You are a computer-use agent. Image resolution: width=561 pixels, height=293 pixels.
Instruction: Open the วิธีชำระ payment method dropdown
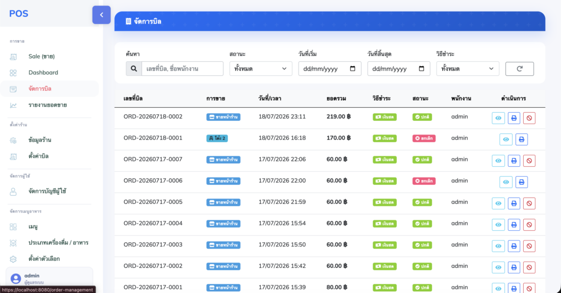[x=467, y=68]
